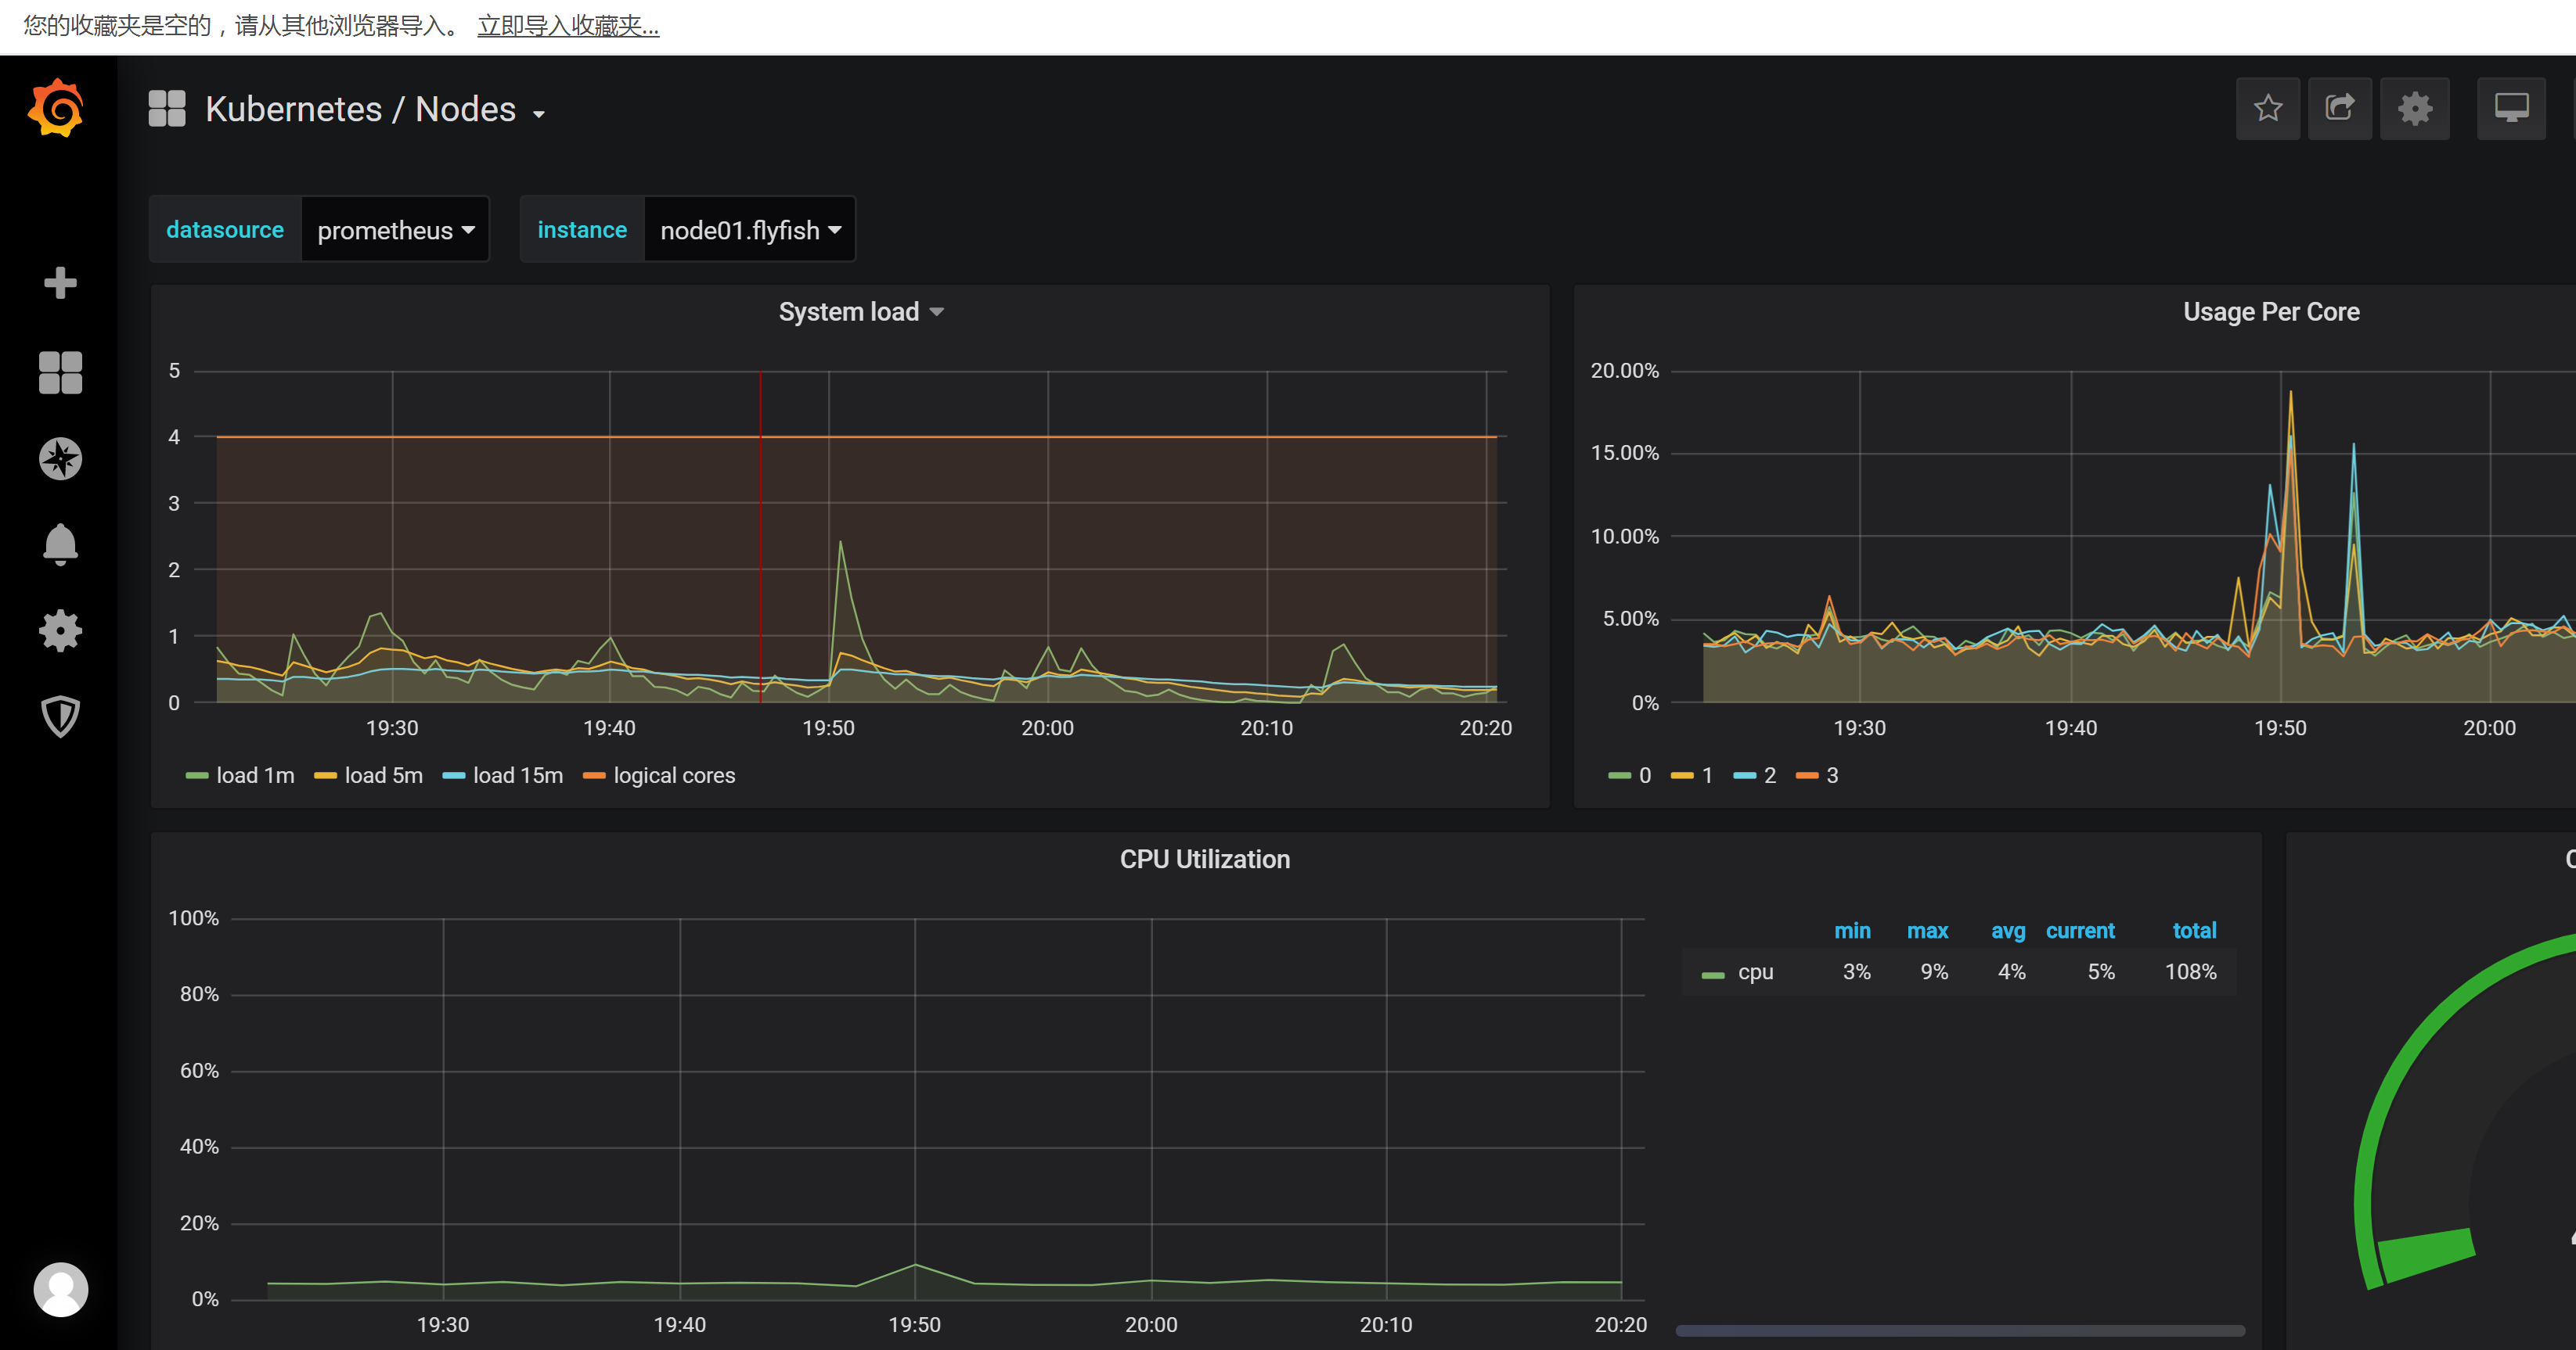Image resolution: width=2576 pixels, height=1350 pixels.
Task: Star this dashboard as favorite
Action: tap(2267, 108)
